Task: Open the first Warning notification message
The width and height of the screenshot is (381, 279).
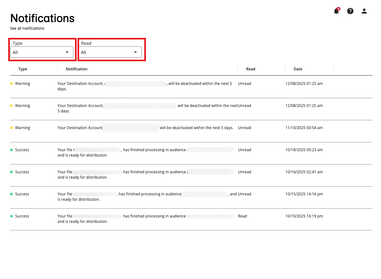Action: tap(145, 86)
